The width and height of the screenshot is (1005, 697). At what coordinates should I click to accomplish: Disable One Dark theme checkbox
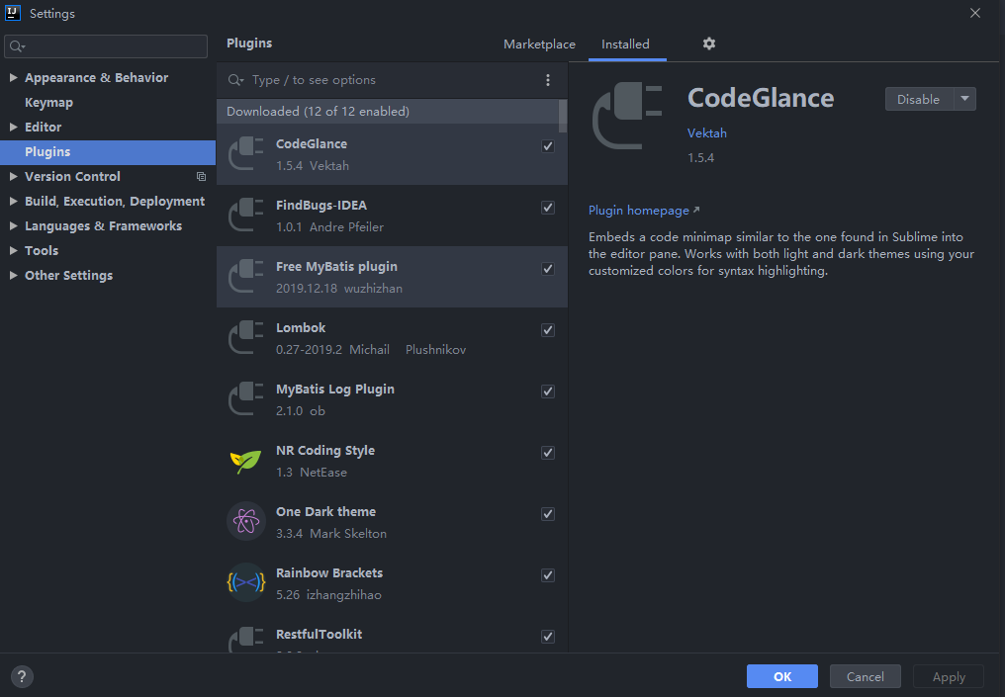pos(548,514)
